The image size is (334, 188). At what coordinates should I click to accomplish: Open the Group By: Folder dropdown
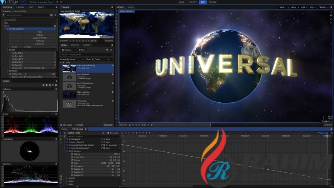[x=94, y=58]
